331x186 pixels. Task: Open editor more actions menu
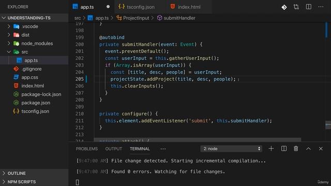pos(321,7)
